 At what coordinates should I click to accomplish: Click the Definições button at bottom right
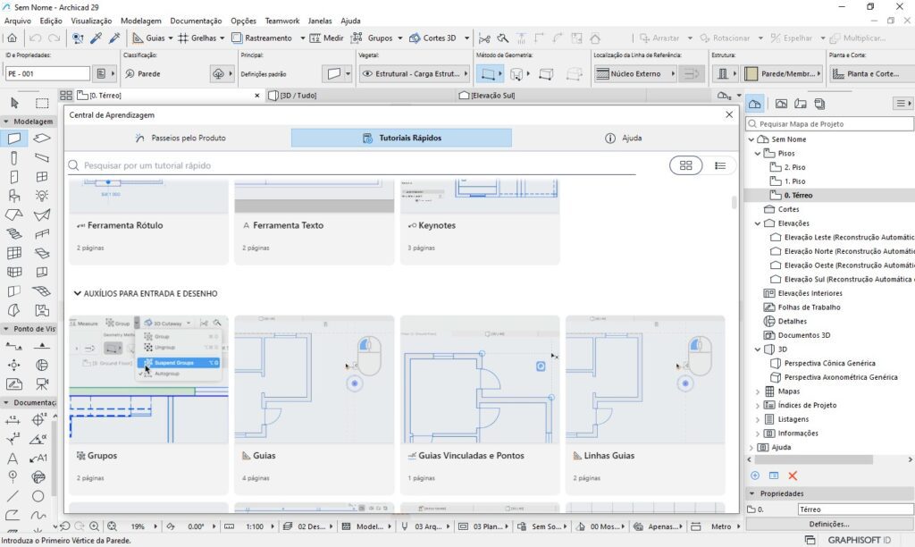pyautogui.click(x=829, y=525)
